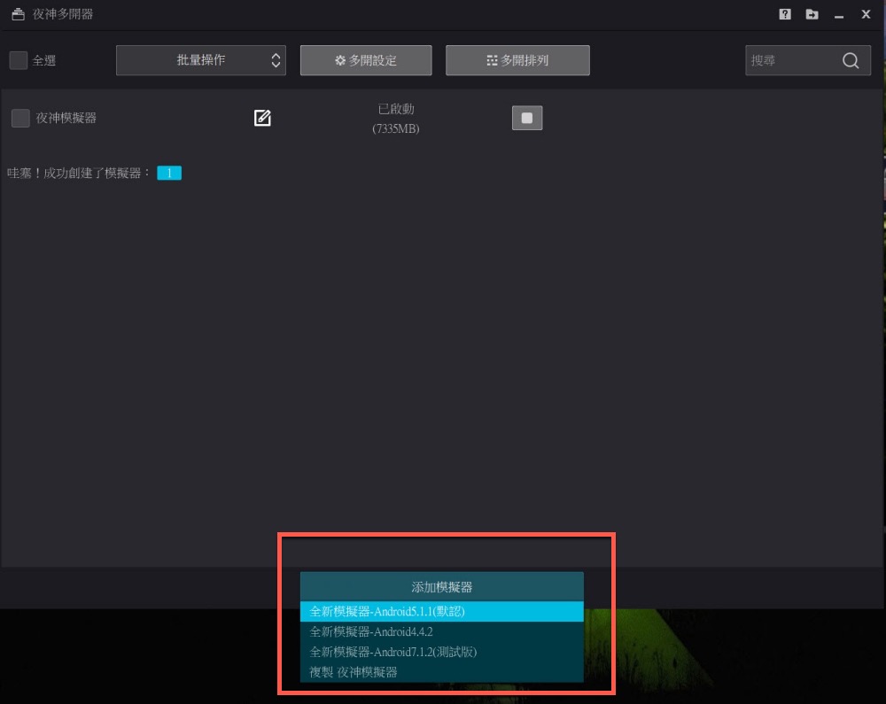
Task: Select 全新模擬器-Android4.4.2 option
Action: pos(441,631)
